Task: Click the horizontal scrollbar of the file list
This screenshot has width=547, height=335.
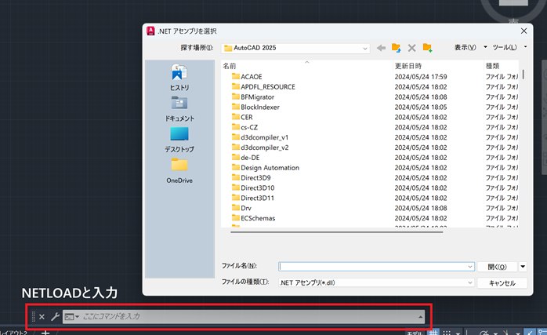Action: click(337, 231)
